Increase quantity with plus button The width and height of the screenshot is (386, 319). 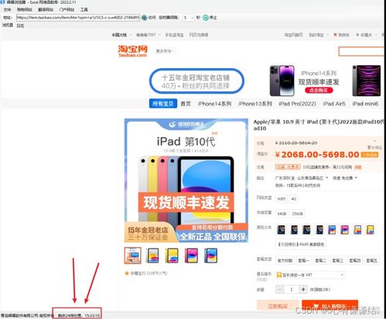point(303,290)
